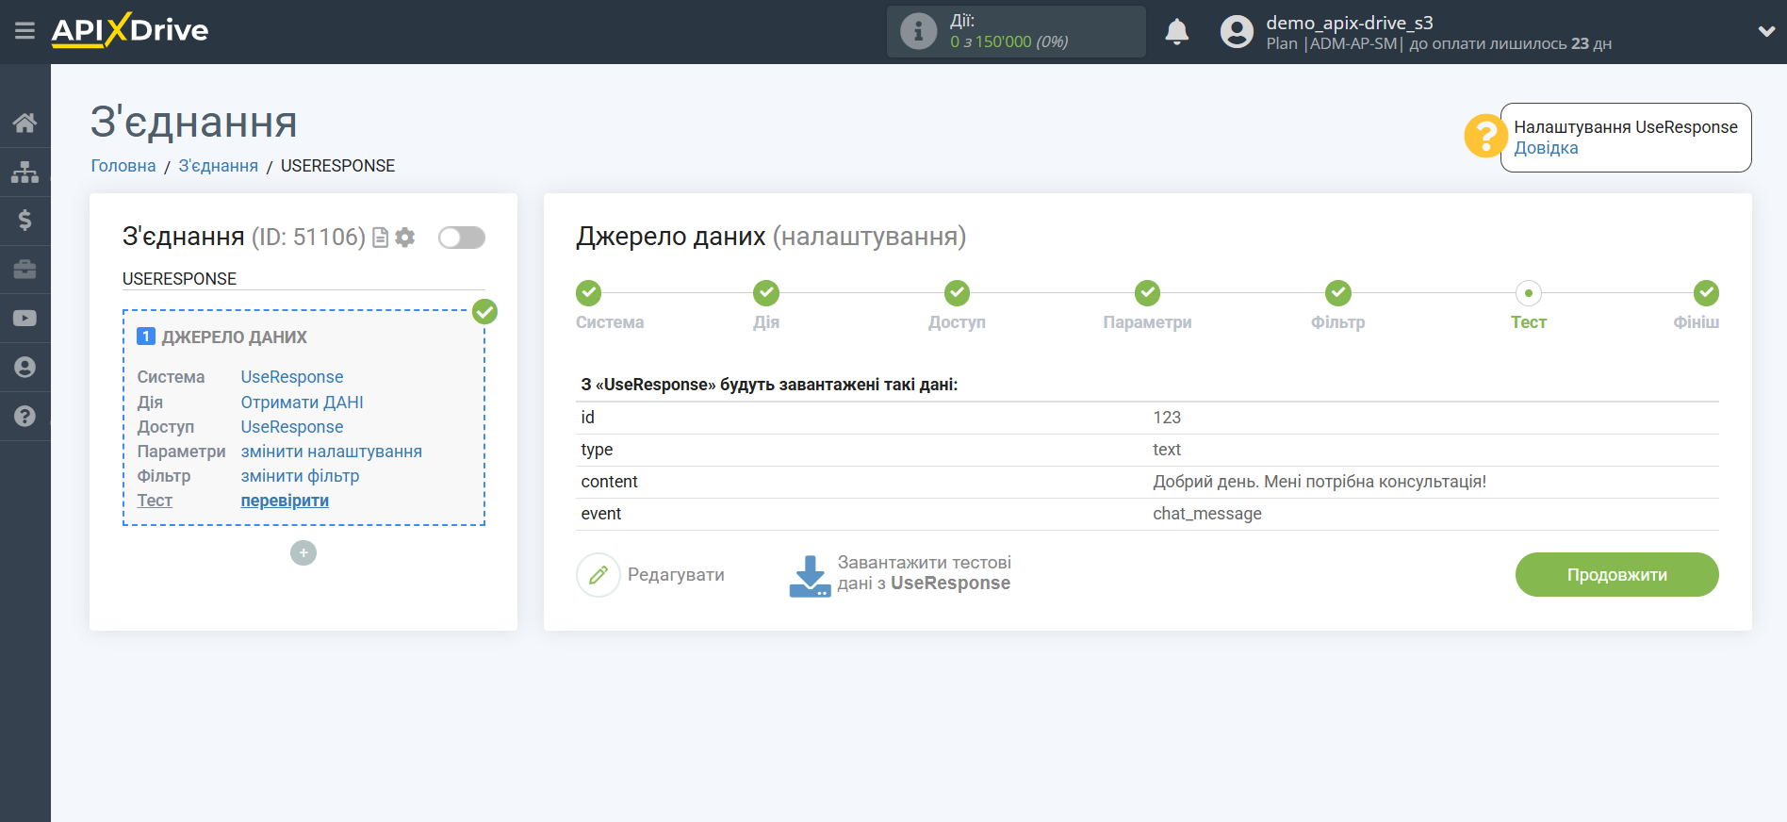Copy connection via document icon
The width and height of the screenshot is (1787, 822).
(x=381, y=238)
